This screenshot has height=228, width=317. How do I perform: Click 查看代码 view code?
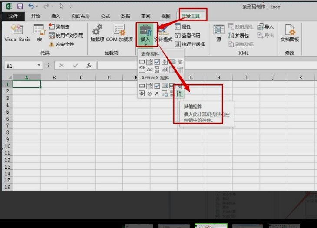188,36
